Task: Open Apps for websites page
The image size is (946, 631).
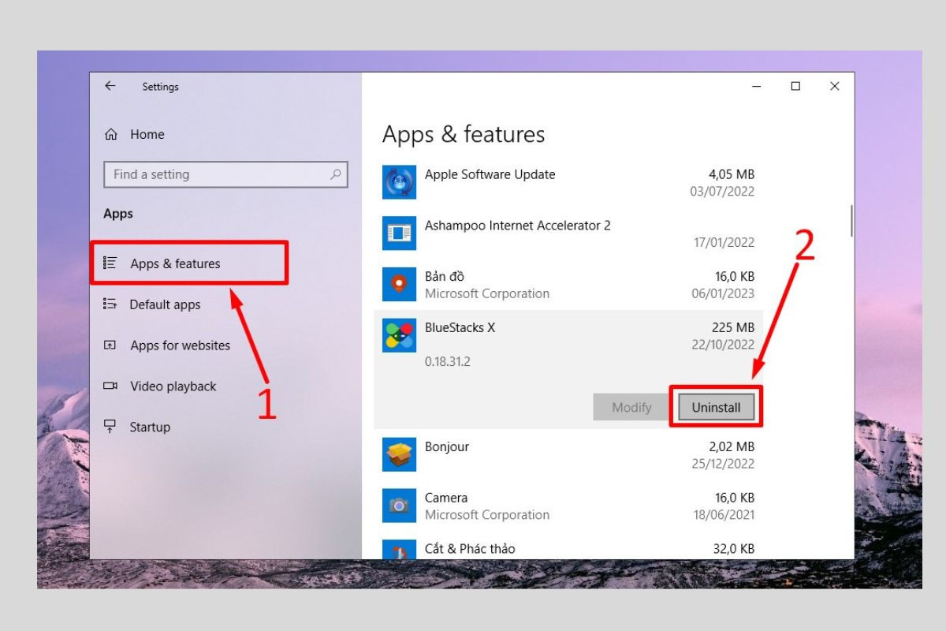Action: (180, 345)
